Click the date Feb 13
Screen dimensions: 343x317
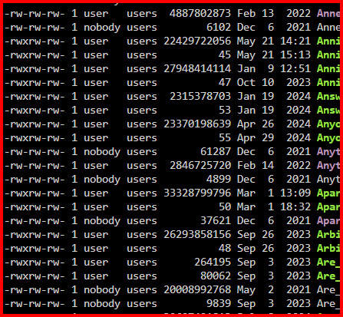point(256,13)
